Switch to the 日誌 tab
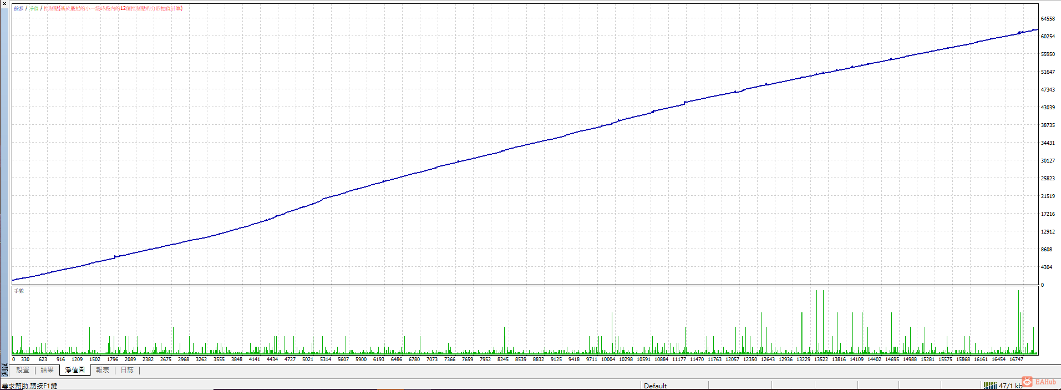 pyautogui.click(x=127, y=370)
